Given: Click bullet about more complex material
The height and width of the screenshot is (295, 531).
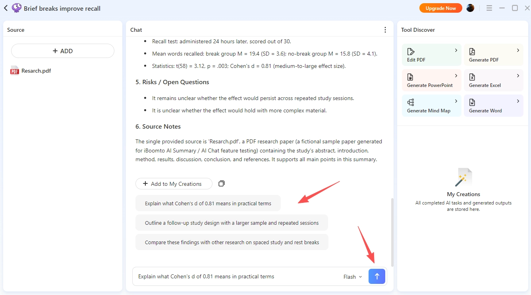Looking at the screenshot, I should (x=239, y=110).
